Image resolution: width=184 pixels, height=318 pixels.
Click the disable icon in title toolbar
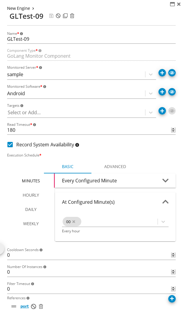click(58, 16)
